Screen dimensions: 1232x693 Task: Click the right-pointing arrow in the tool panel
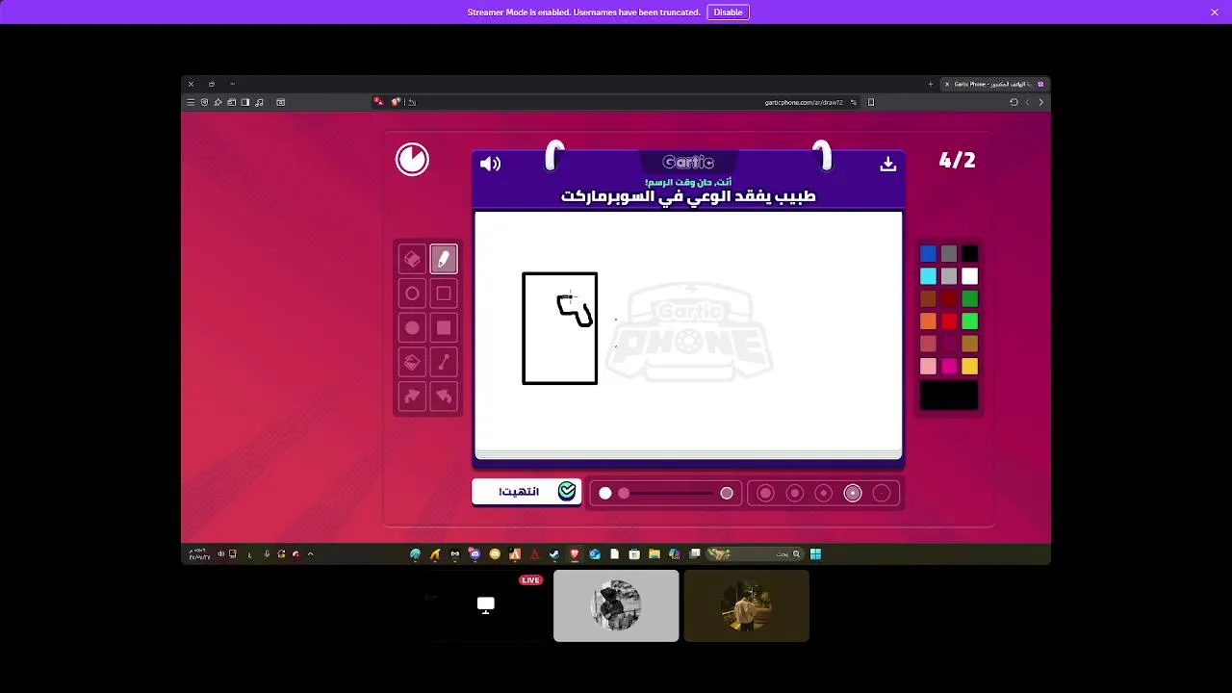(412, 397)
